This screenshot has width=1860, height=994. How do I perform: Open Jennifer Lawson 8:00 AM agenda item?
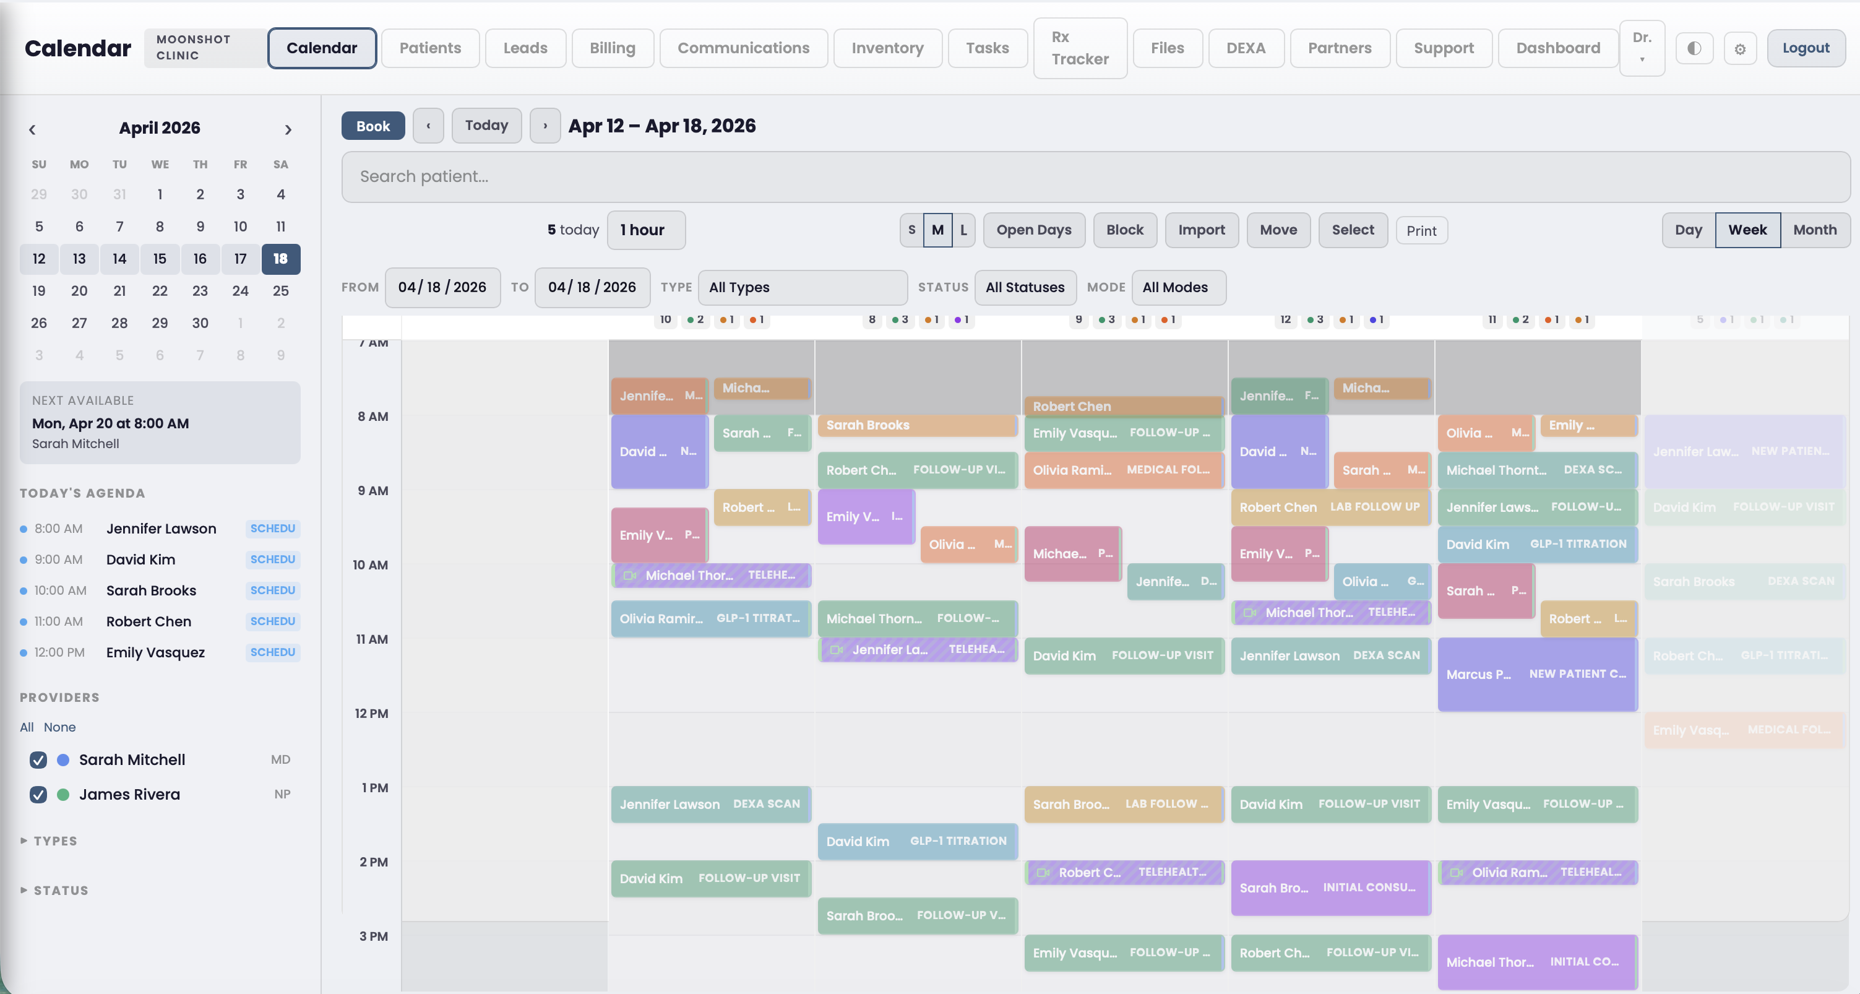point(160,529)
